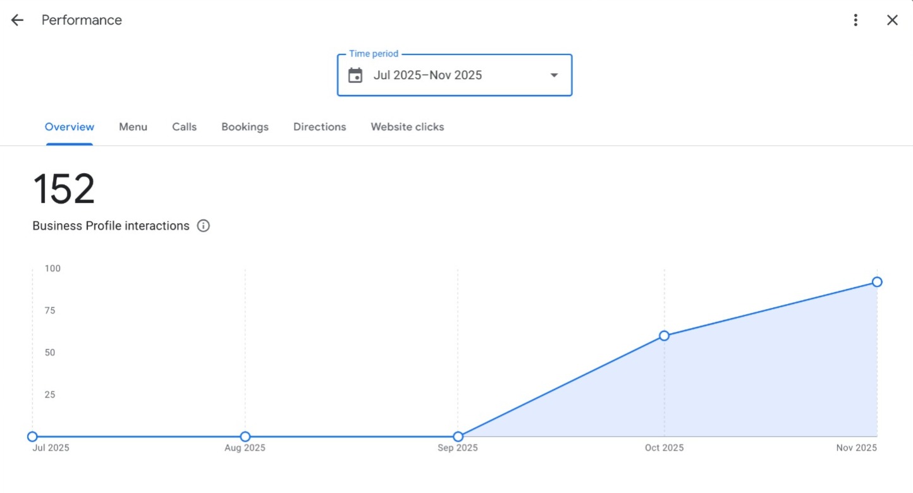Click the calendar icon in Time period
Image resolution: width=913 pixels, height=493 pixels.
tap(355, 75)
